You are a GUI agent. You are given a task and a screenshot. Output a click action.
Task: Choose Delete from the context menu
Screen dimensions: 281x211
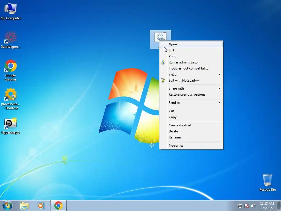[191, 131]
